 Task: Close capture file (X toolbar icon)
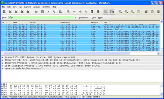tap(48, 12)
